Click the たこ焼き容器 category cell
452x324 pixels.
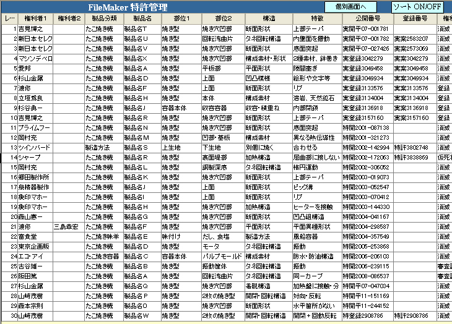[104, 257]
